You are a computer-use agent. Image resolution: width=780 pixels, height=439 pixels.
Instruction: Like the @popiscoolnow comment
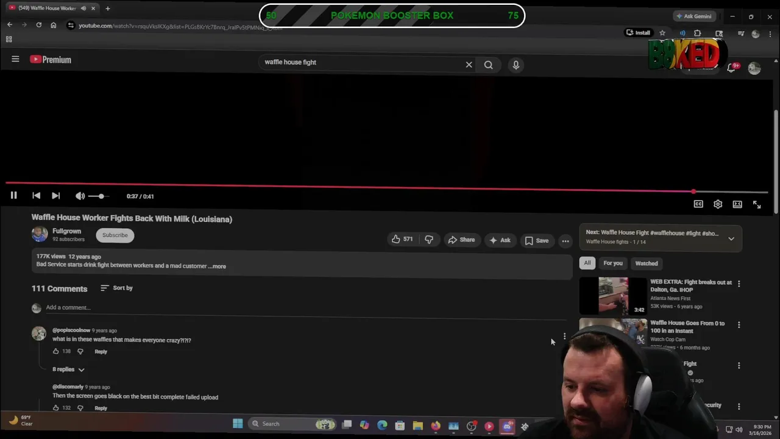[55, 351]
